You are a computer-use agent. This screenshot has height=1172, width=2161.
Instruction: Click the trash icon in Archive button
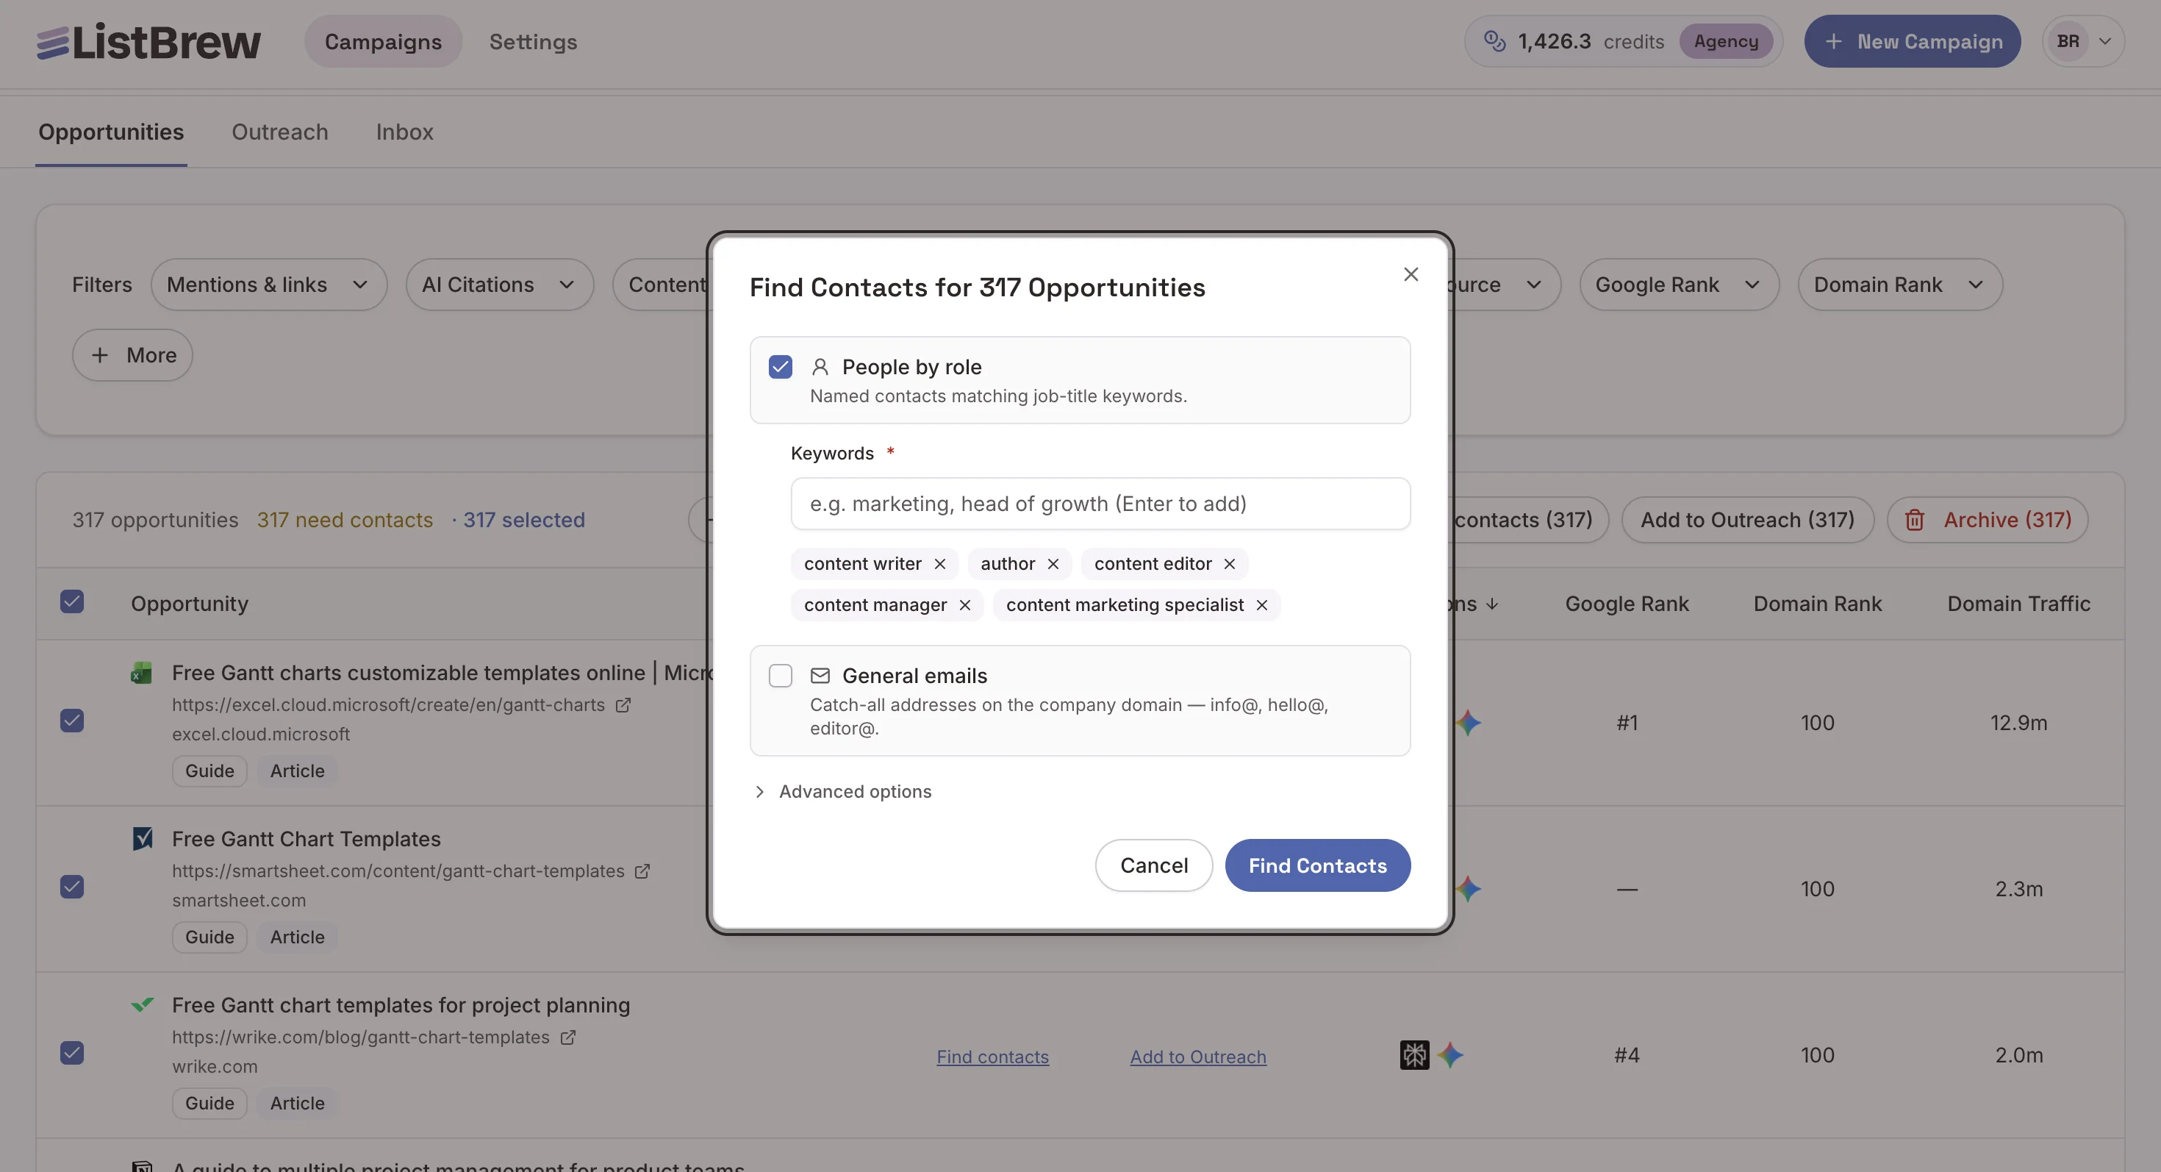(x=1914, y=520)
